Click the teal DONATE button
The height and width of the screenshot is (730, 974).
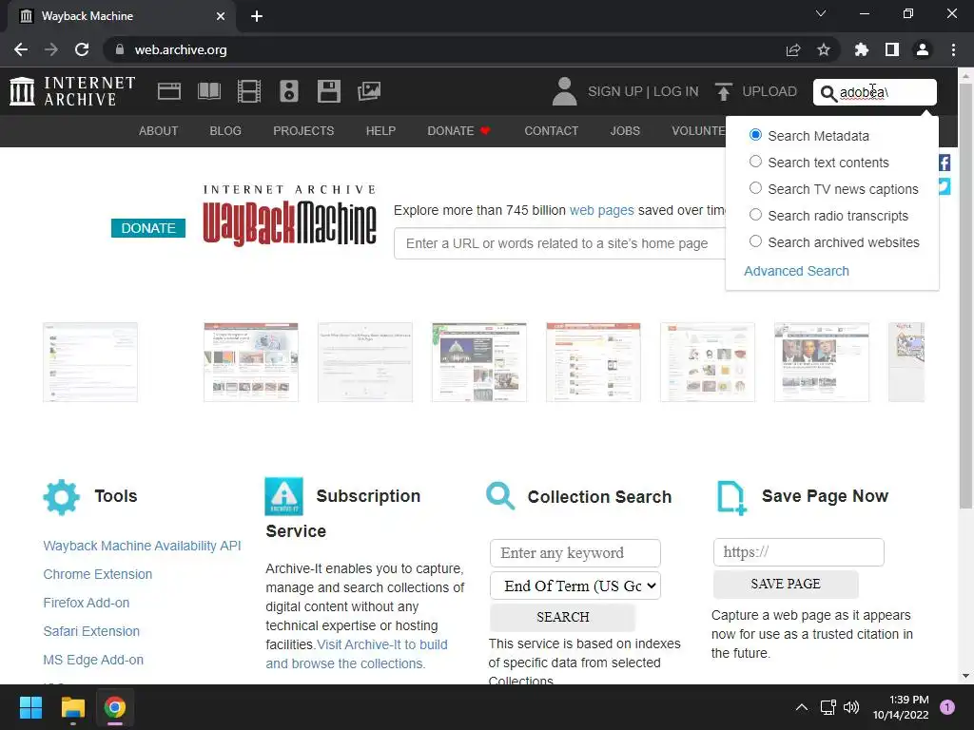click(x=148, y=228)
